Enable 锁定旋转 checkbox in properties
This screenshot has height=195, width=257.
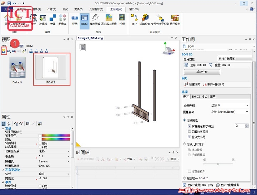(x=40, y=186)
